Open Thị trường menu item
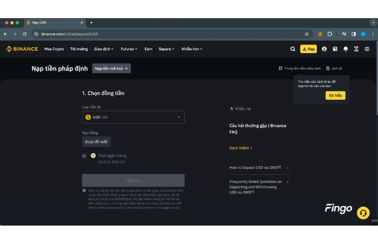 [x=79, y=49]
